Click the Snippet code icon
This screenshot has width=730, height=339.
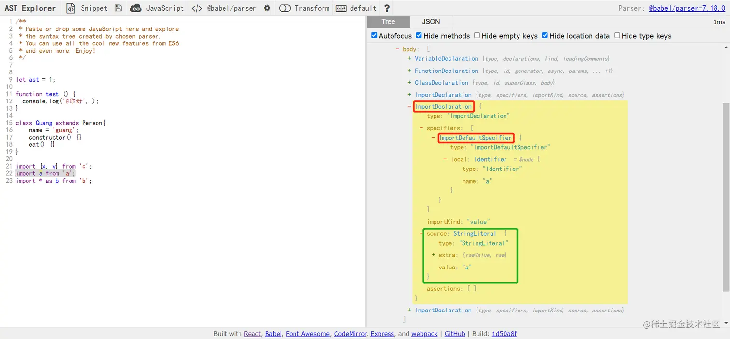point(71,8)
